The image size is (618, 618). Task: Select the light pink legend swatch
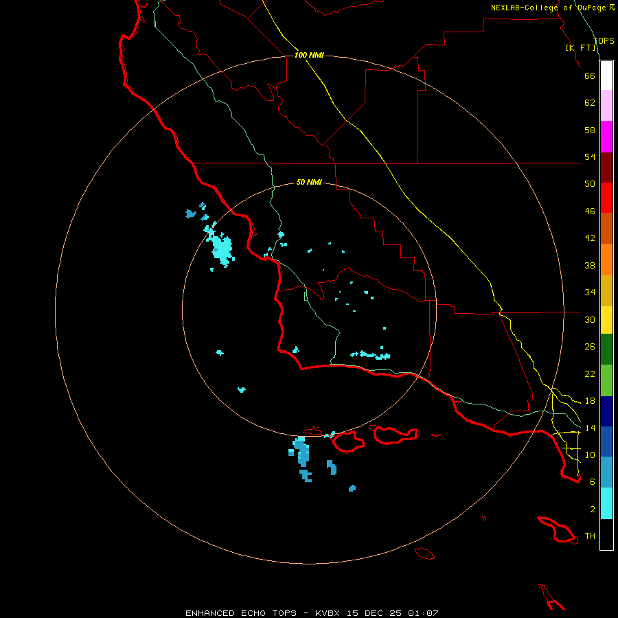click(606, 105)
